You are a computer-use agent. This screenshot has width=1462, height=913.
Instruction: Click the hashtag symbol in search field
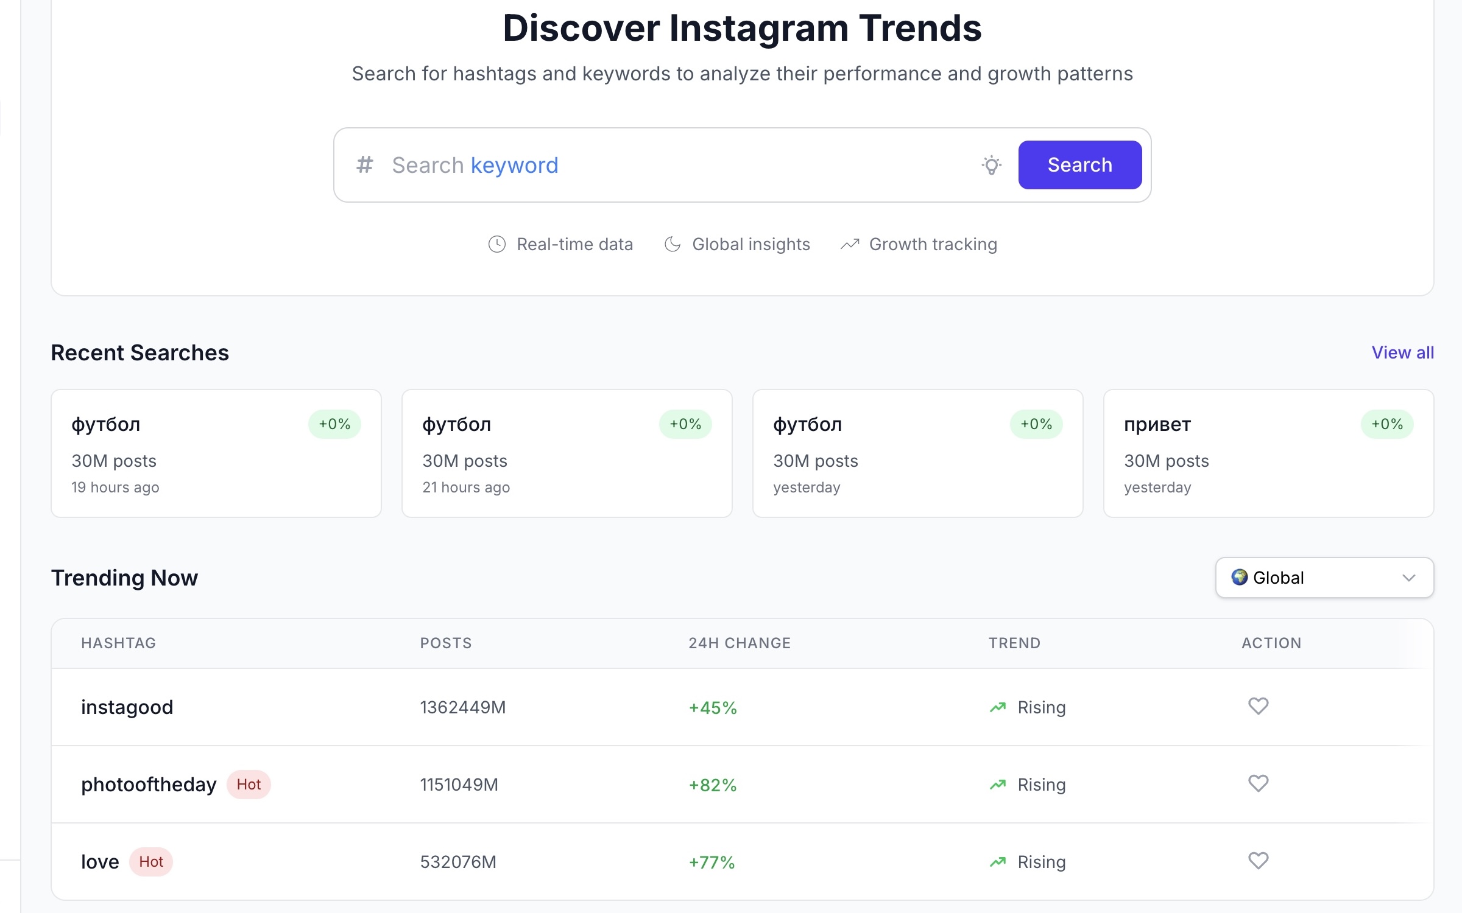[x=364, y=165]
